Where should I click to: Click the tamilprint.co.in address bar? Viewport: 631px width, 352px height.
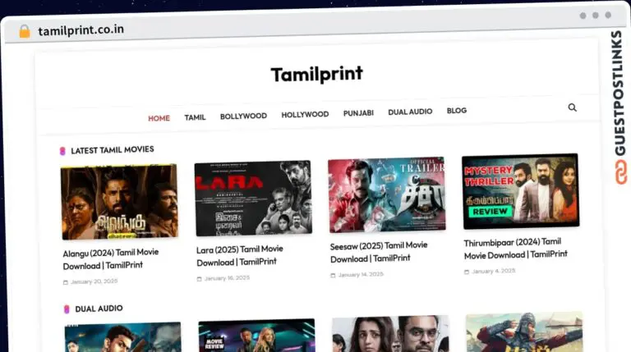82,30
